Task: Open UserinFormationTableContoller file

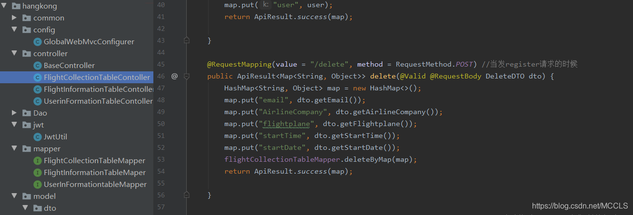Action: (98, 101)
